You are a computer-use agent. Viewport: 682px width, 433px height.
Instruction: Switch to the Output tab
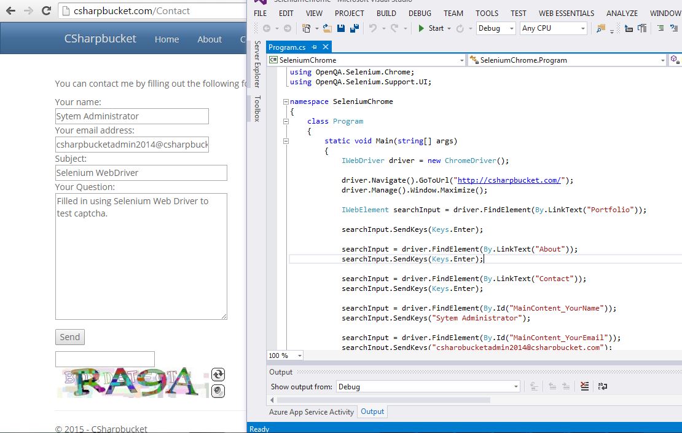(372, 411)
